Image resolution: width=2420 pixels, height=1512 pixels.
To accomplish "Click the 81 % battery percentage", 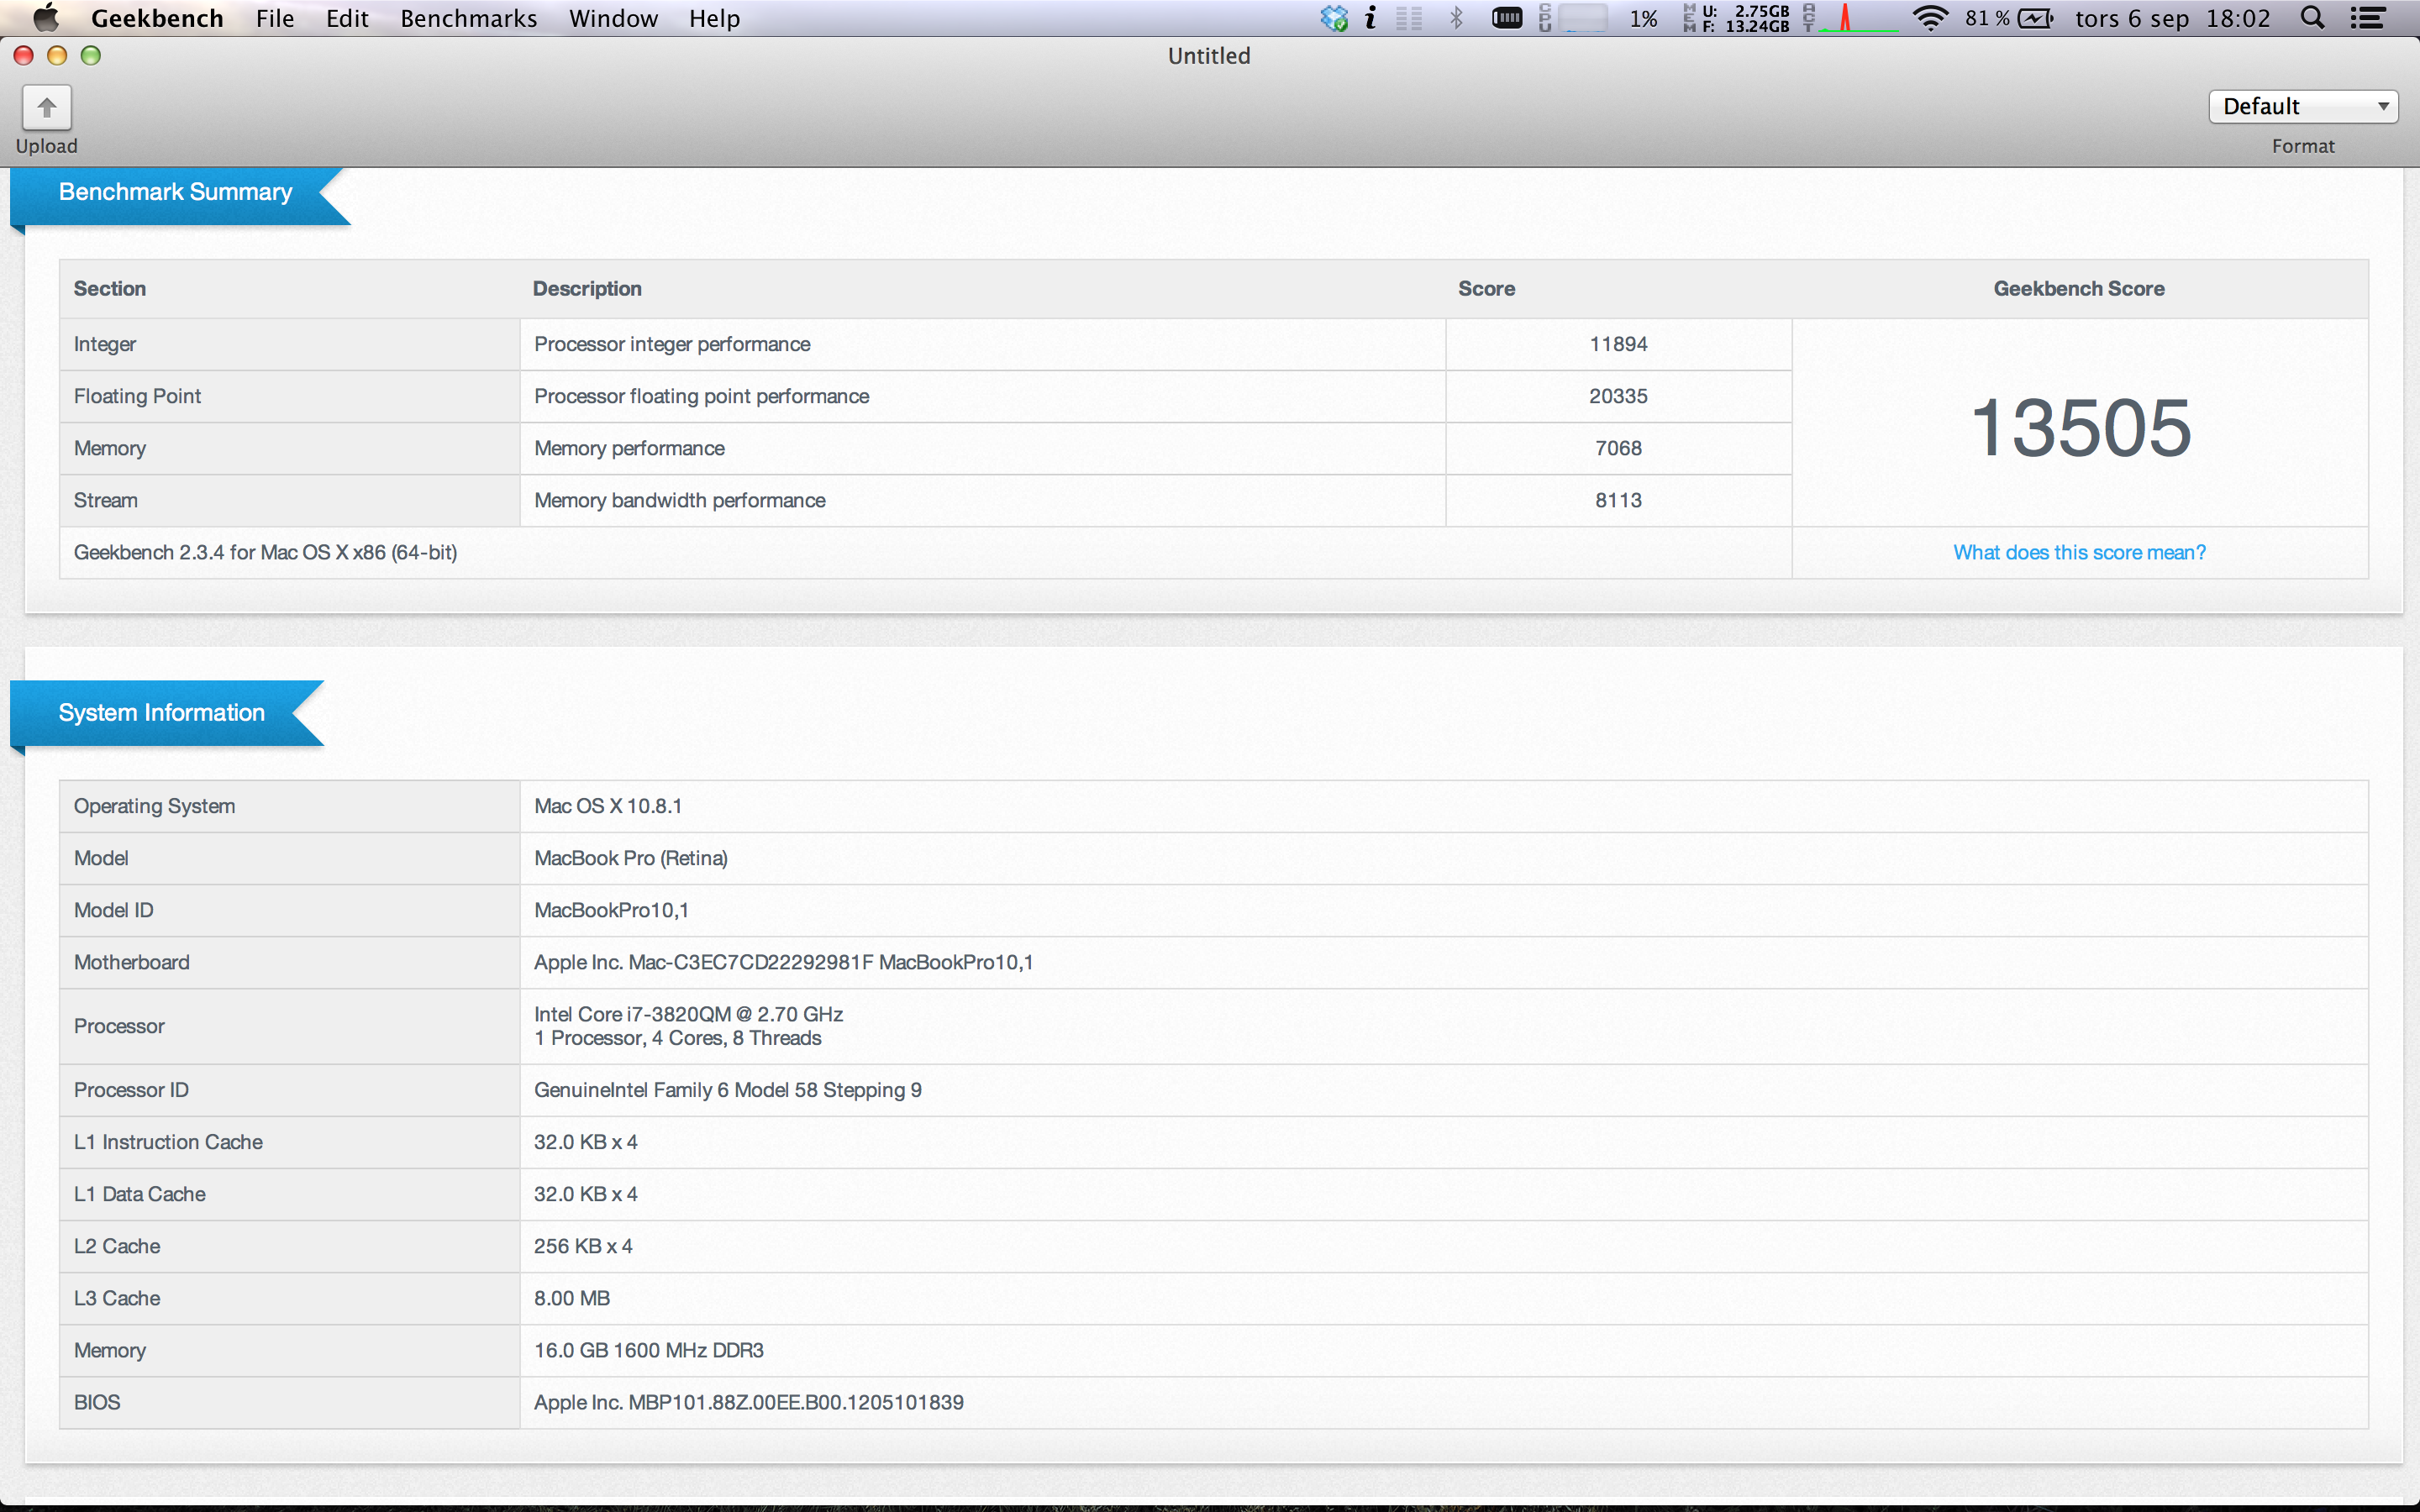I will click(x=1987, y=18).
